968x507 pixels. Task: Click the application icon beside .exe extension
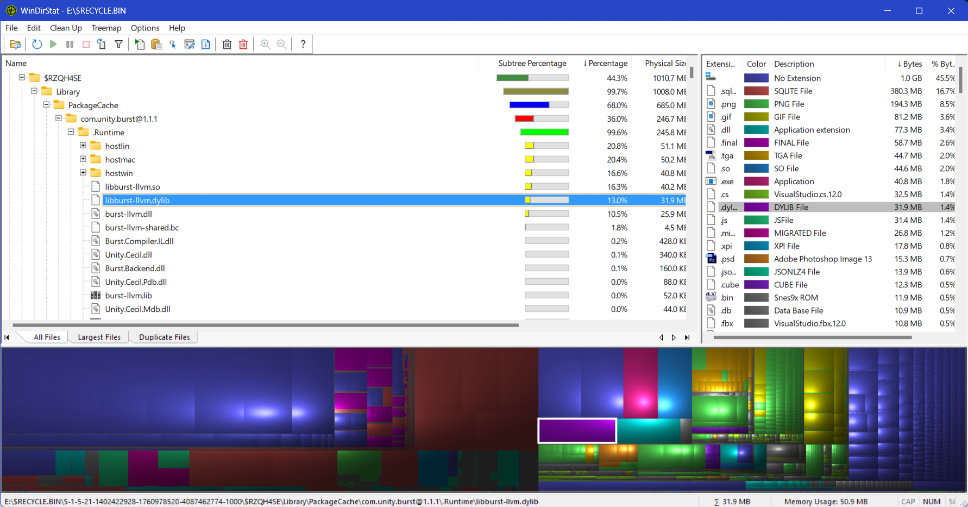click(711, 181)
